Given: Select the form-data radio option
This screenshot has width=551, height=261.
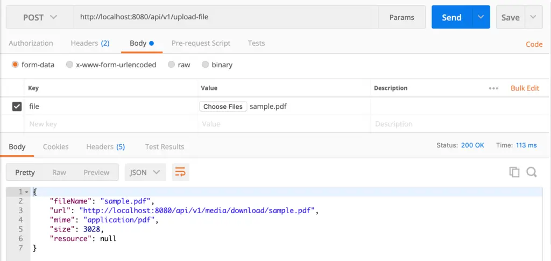Looking at the screenshot, I should 15,65.
